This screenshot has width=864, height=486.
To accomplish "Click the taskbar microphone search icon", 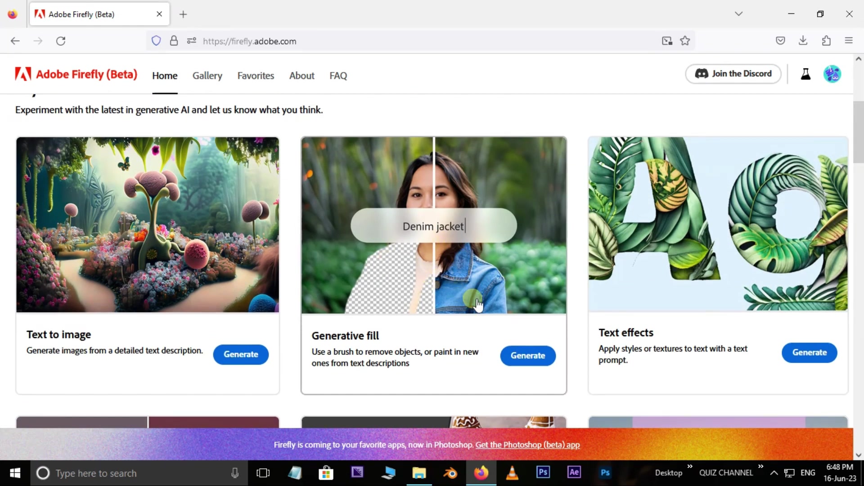I will coord(234,473).
